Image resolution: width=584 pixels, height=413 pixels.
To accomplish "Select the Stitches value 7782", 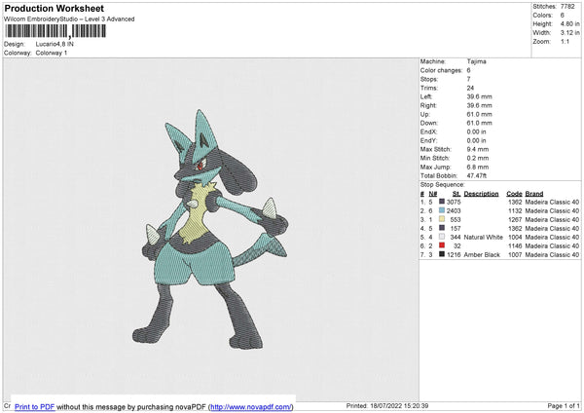I will 567,7.
